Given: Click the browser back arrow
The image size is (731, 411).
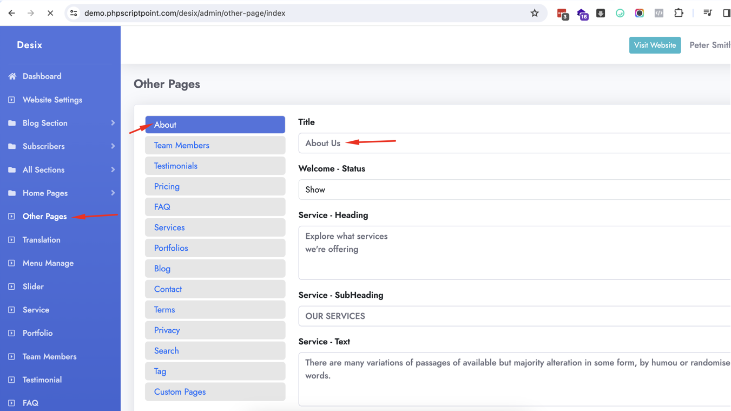Looking at the screenshot, I should (12, 13).
